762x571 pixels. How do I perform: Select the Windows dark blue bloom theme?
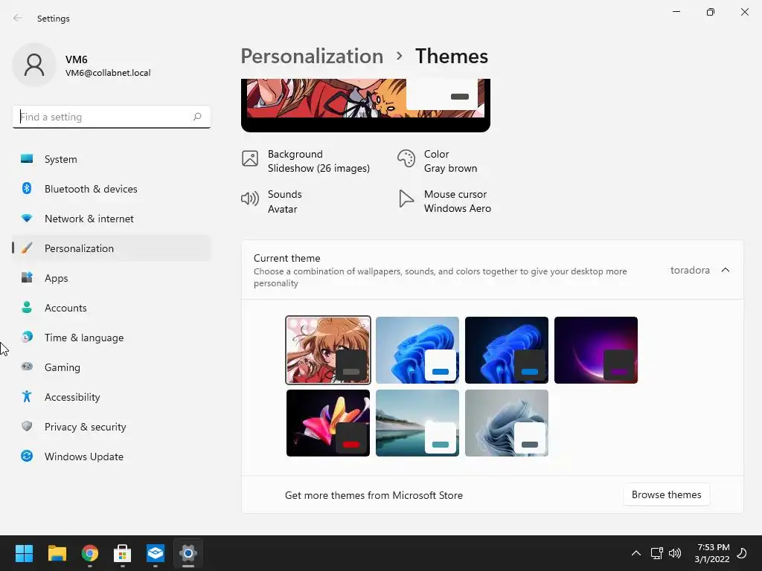click(x=506, y=350)
